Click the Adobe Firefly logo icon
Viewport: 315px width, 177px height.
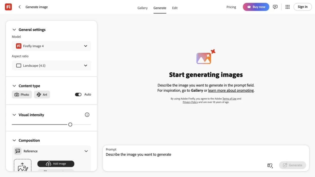click(8, 7)
